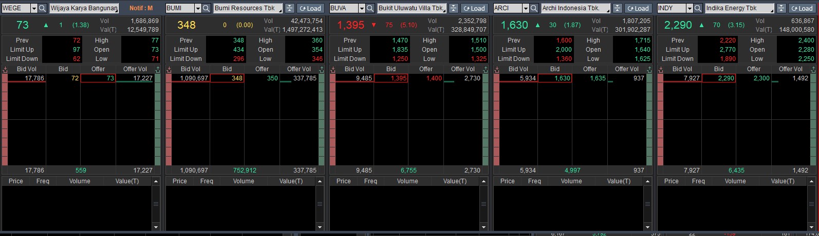This screenshot has height=236, width=819.
Task: Click the search icon next to WEGE
Action: (42, 8)
